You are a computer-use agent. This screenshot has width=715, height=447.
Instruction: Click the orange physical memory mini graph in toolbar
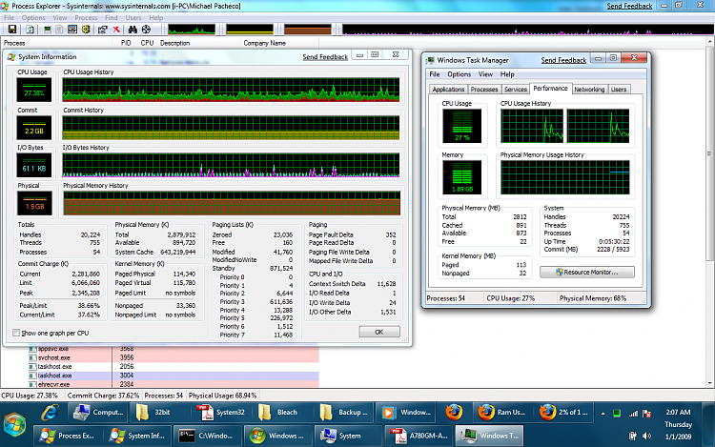(x=308, y=30)
